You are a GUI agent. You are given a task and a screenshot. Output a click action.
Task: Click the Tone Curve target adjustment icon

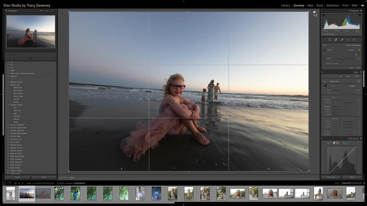[x=323, y=143]
